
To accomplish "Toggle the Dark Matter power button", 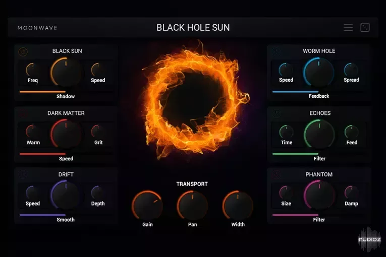I will [x=23, y=113].
